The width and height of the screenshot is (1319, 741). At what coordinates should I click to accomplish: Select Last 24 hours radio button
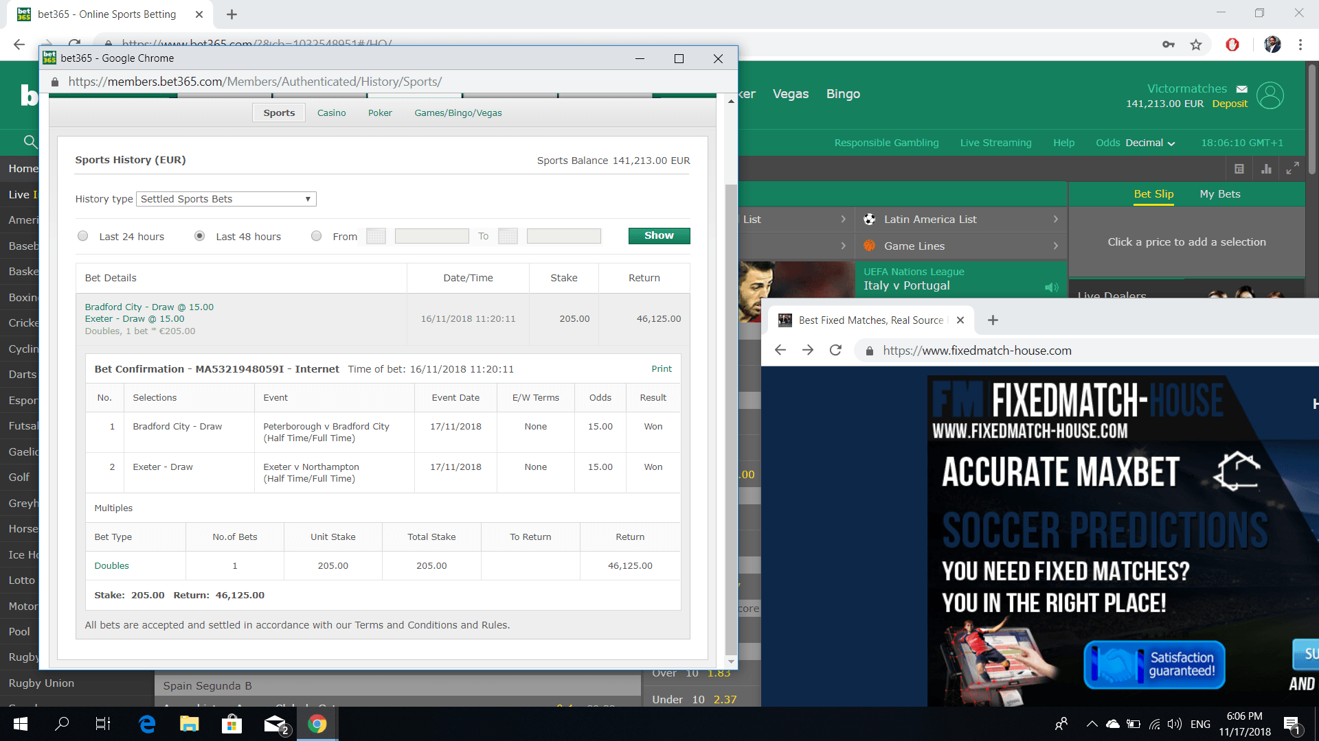(82, 236)
